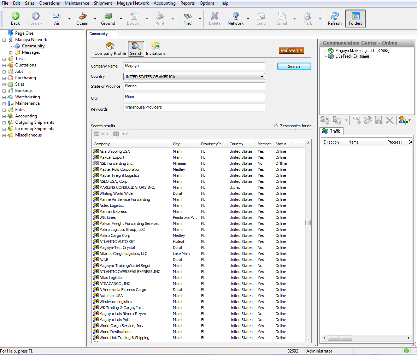Image resolution: width=417 pixels, height=355 pixels.
Task: Open the Ocean dropdown arrow
Action: coord(95,19)
